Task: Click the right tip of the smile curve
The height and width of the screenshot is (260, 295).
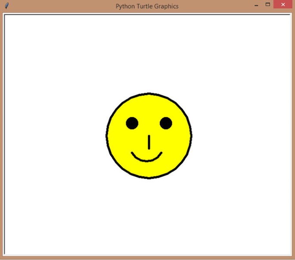Action: 161,153
